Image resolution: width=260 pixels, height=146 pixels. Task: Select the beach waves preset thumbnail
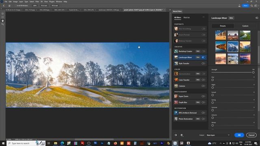tap(233, 59)
